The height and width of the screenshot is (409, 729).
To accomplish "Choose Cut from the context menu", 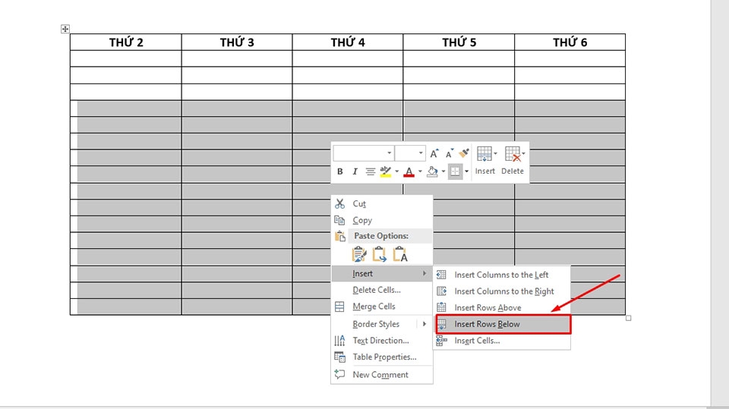I will coord(382,203).
